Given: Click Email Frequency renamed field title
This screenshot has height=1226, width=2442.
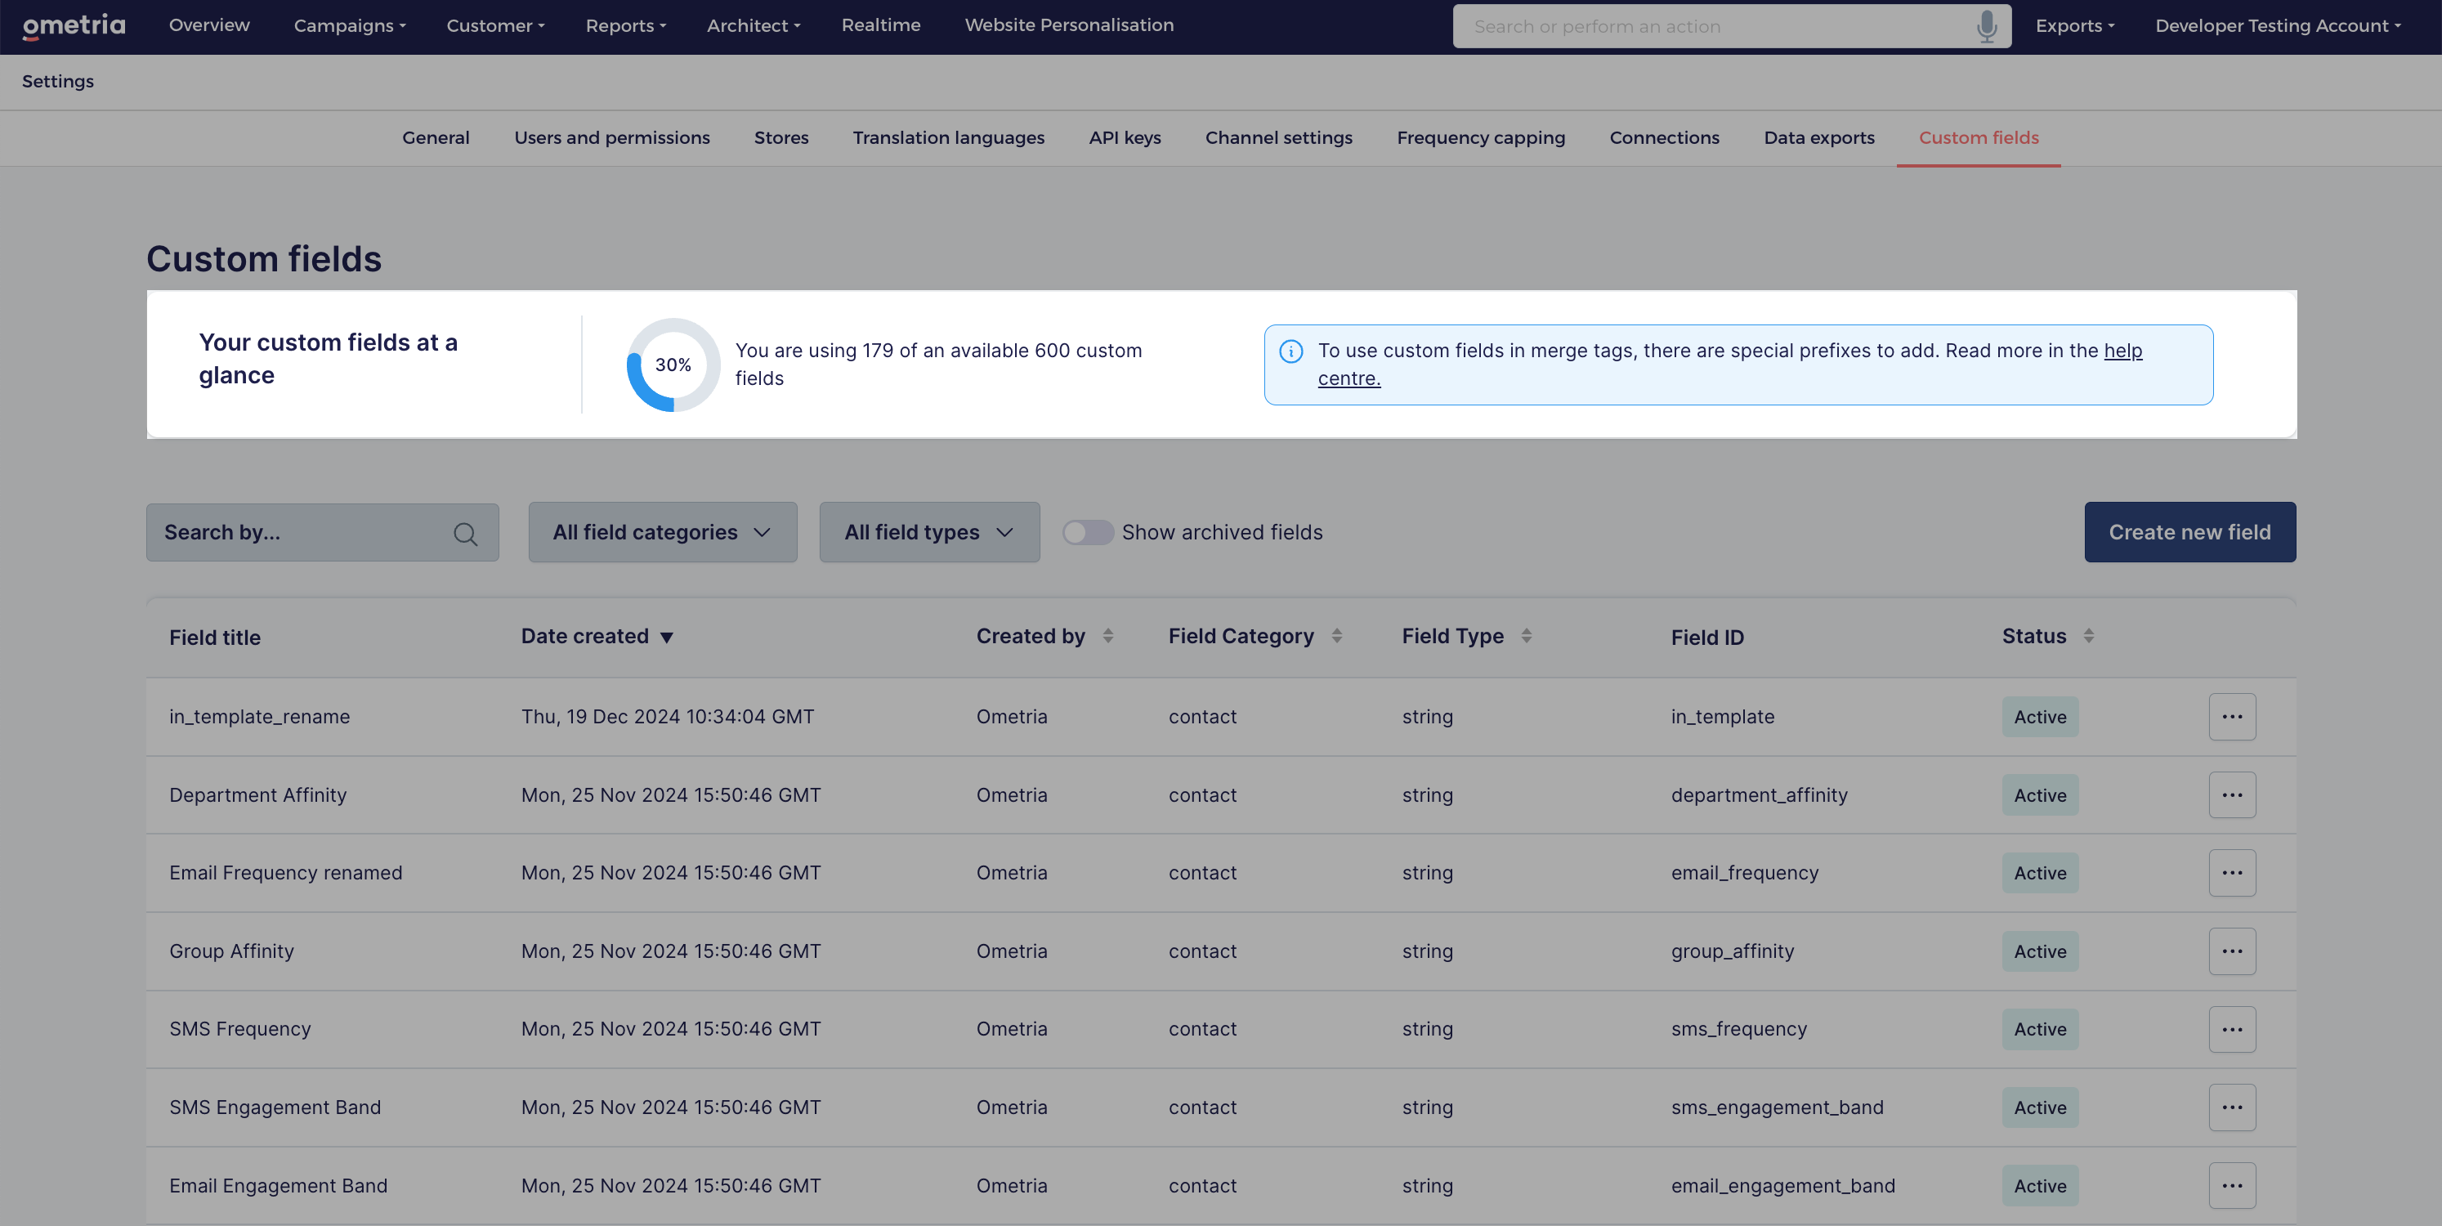Looking at the screenshot, I should [x=285, y=872].
